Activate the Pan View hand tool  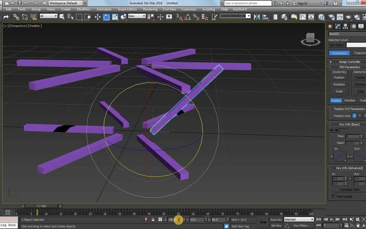click(358, 225)
